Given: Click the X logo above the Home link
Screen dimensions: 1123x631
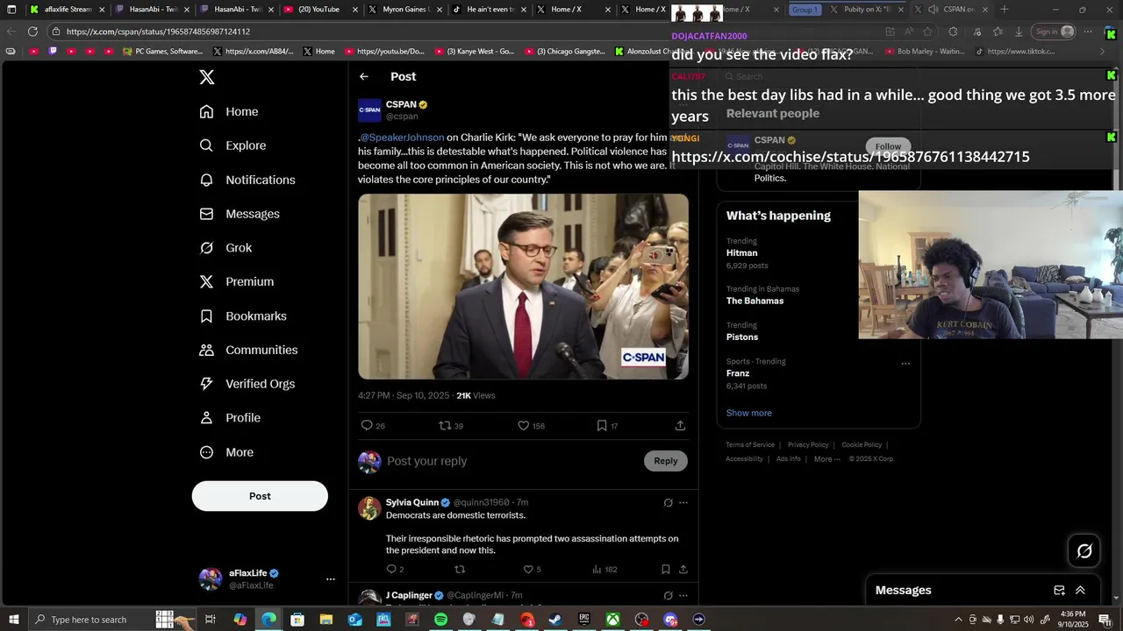Looking at the screenshot, I should [207, 77].
